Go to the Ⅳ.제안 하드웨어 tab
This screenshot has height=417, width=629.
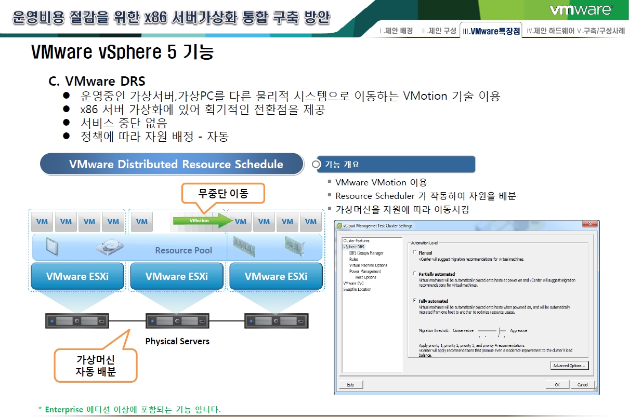coord(551,31)
